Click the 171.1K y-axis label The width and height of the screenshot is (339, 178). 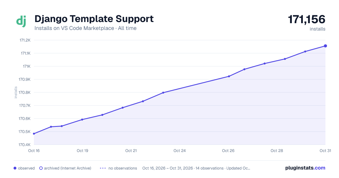click(x=25, y=53)
